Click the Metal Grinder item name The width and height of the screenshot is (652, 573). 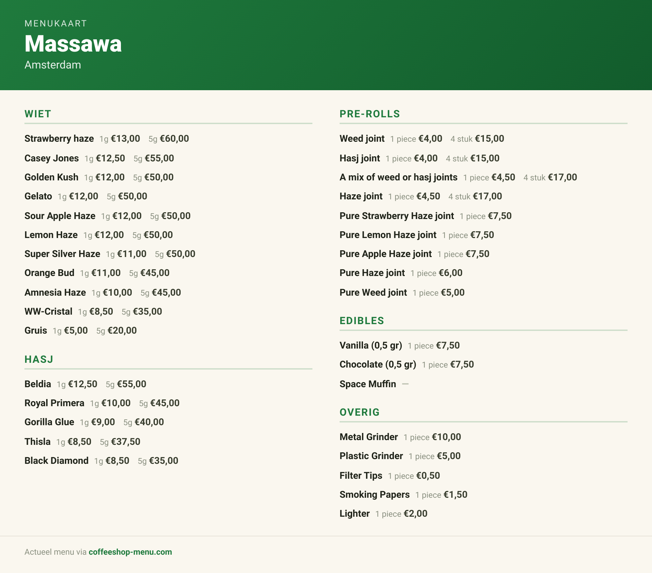(368, 437)
